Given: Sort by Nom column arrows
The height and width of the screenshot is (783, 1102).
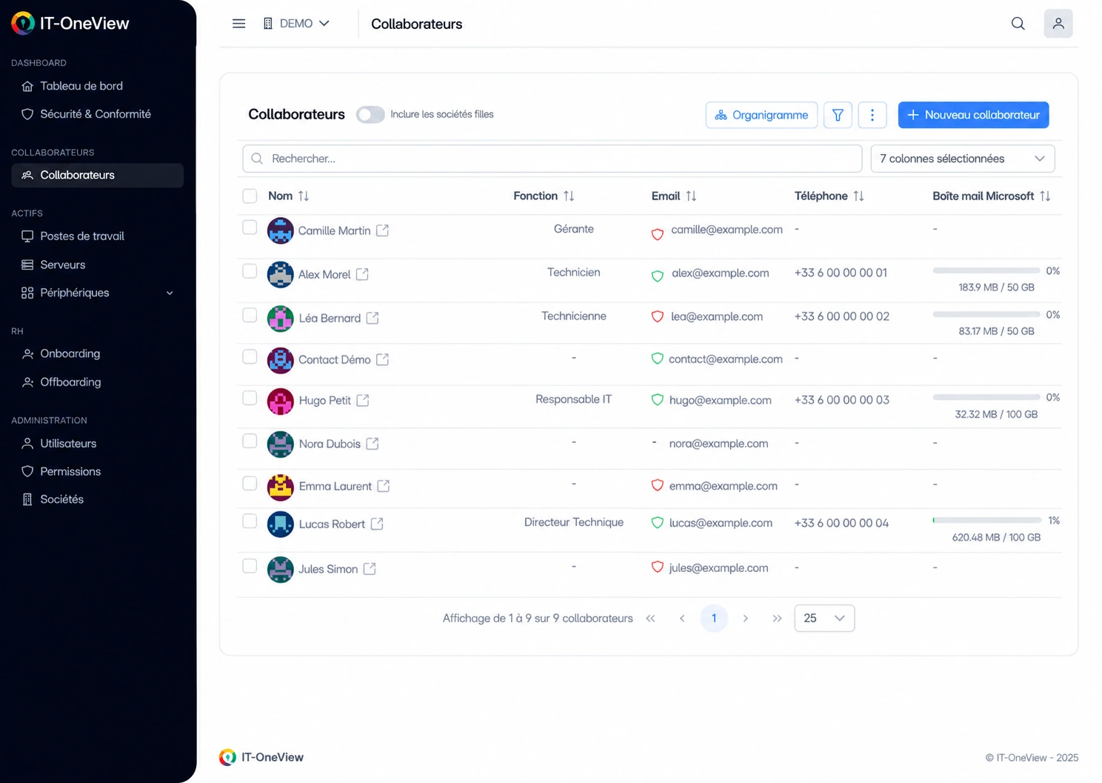Looking at the screenshot, I should [x=304, y=196].
